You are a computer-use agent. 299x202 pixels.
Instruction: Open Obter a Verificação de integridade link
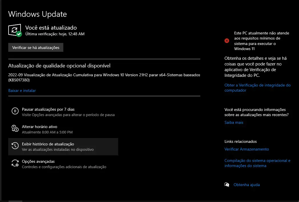pyautogui.click(x=257, y=88)
